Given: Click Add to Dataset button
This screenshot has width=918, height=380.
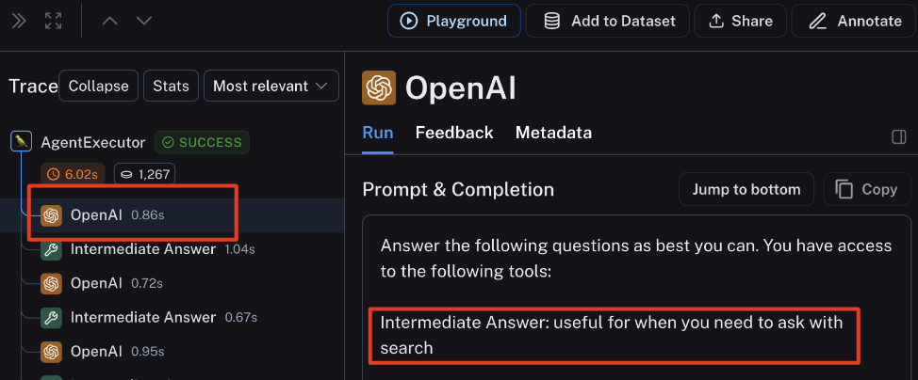Looking at the screenshot, I should tap(607, 21).
